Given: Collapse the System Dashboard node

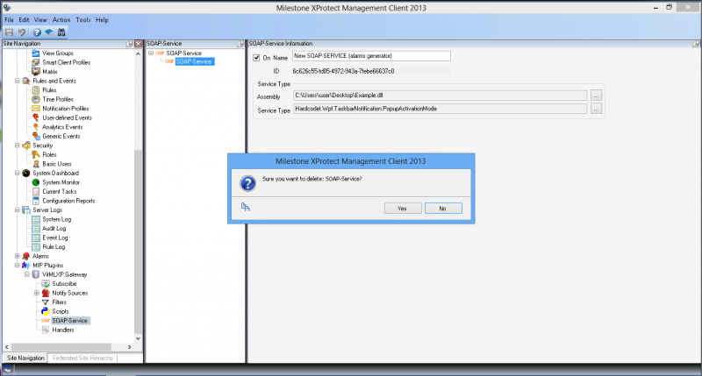Looking at the screenshot, I should point(18,173).
